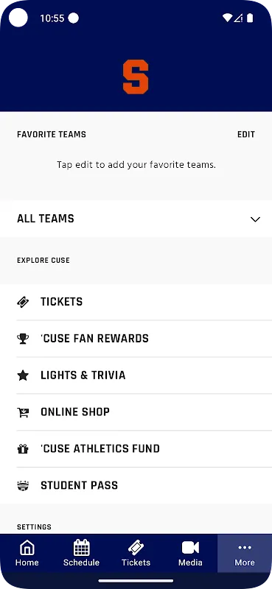272x589 pixels.
Task: Go to the Home tab
Action: click(27, 553)
